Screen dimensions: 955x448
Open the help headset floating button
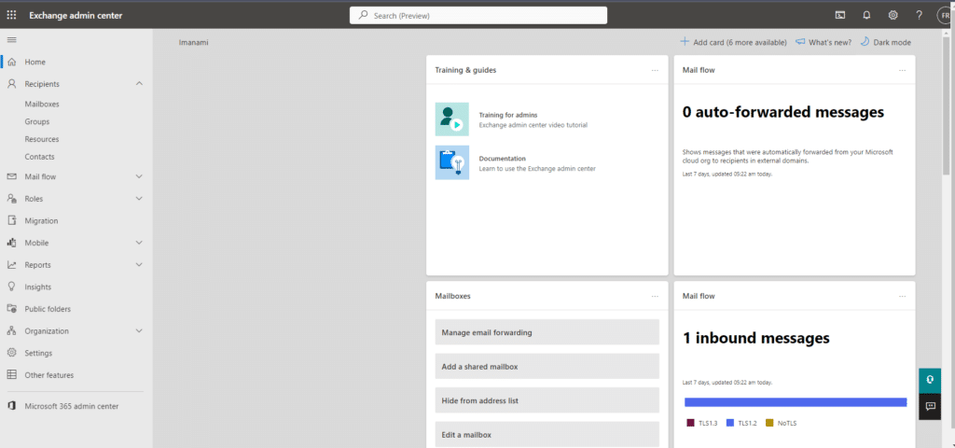click(x=930, y=381)
